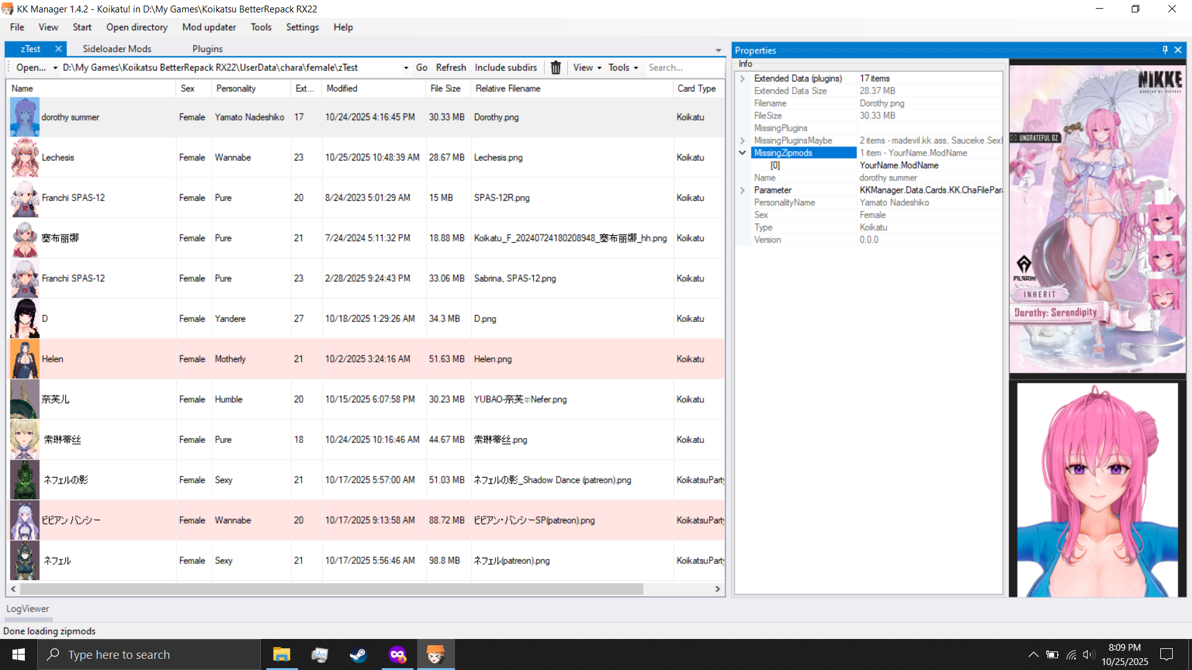The width and height of the screenshot is (1192, 670).
Task: Toggle the Include subdirs option
Action: click(505, 68)
